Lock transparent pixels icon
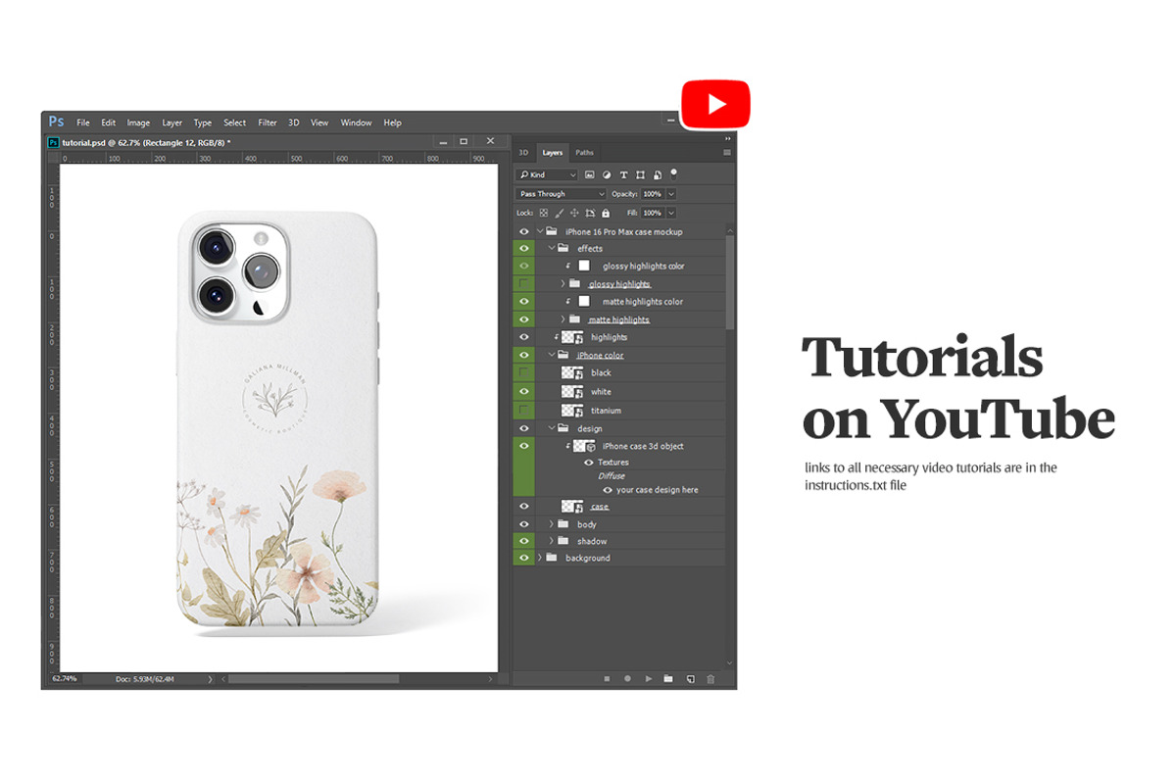 click(x=544, y=213)
